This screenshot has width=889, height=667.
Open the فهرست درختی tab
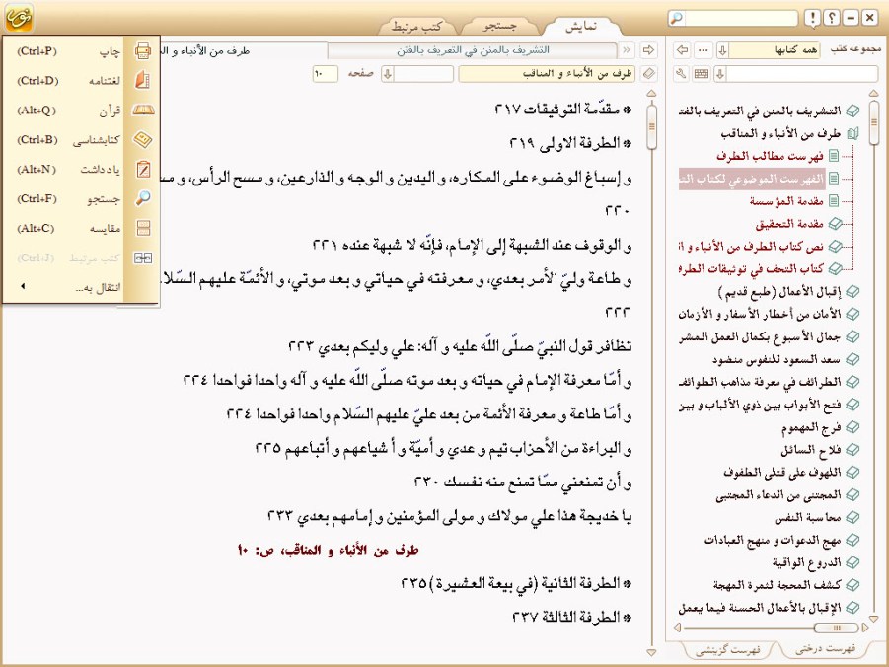[x=826, y=649]
